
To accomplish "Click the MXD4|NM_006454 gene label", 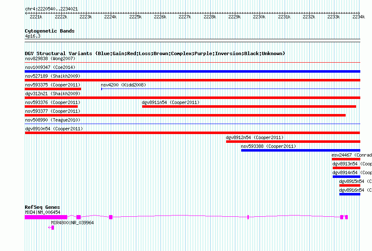I will (43, 212).
